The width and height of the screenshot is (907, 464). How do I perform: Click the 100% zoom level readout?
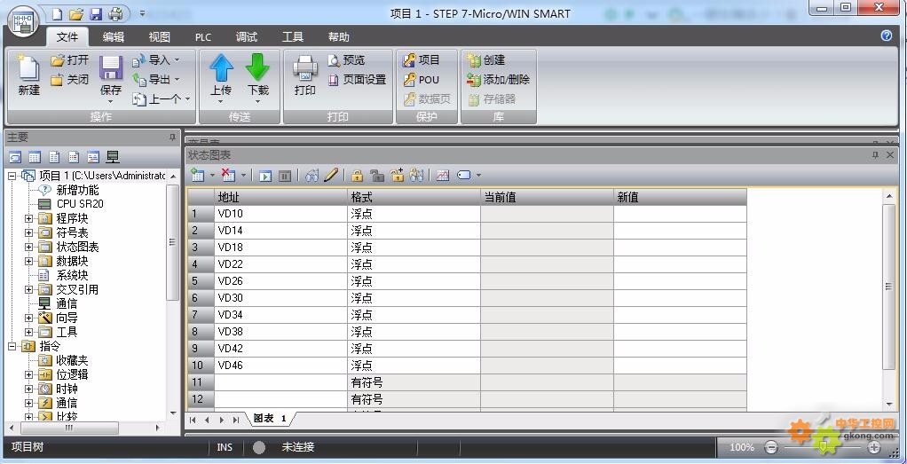(x=742, y=447)
